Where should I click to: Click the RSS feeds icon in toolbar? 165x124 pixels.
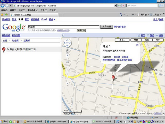click(x=127, y=15)
